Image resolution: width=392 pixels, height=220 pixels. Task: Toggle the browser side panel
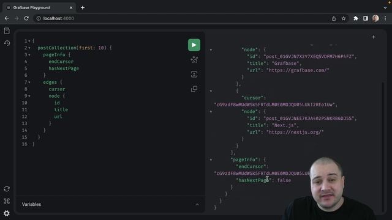(365, 18)
